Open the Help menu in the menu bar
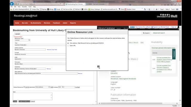 [x=34, y=7]
